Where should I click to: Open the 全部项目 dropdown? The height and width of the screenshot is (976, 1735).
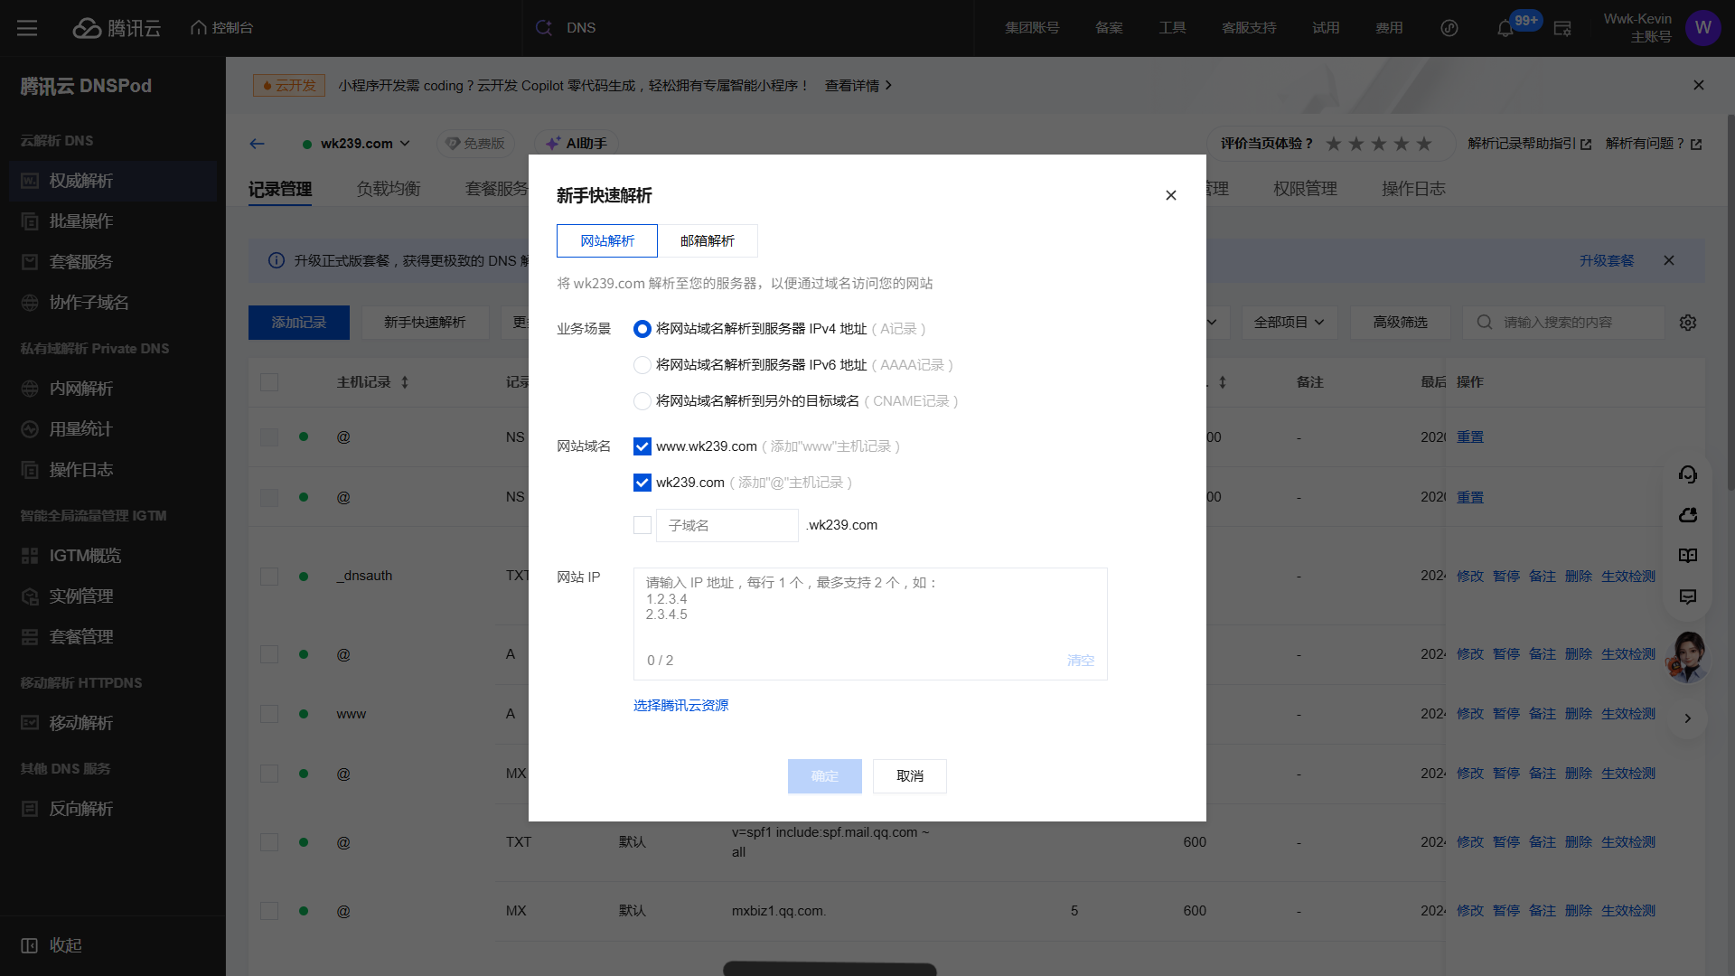(x=1290, y=323)
